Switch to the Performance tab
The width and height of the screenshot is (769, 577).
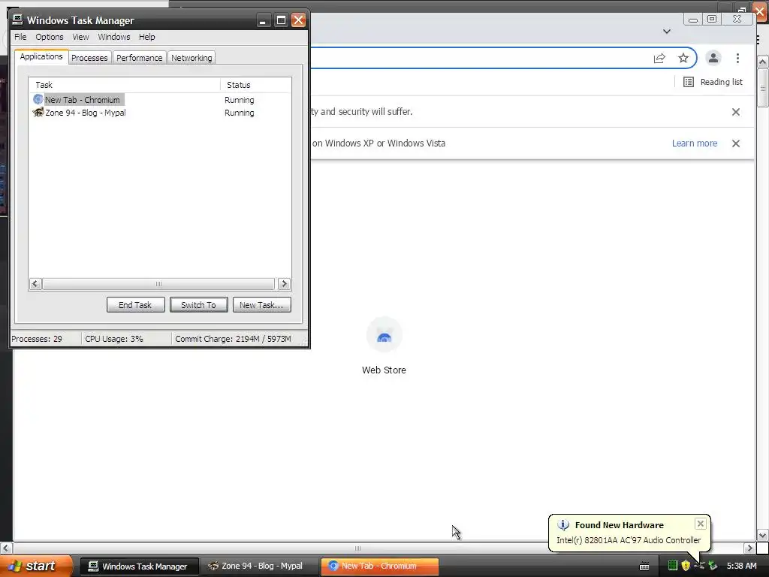coord(139,58)
